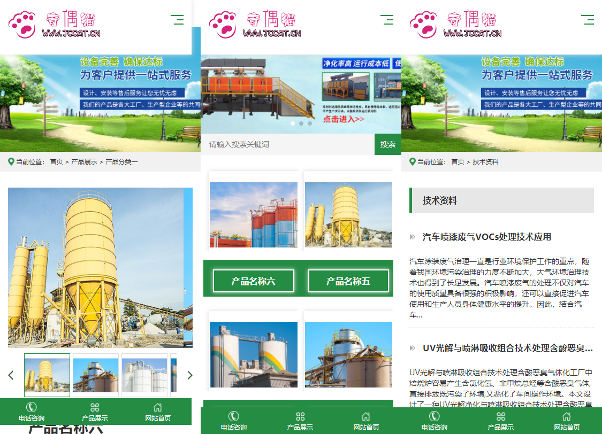Click the large yellow silo product image
Viewport: 602px width, 434px height.
[x=96, y=268]
